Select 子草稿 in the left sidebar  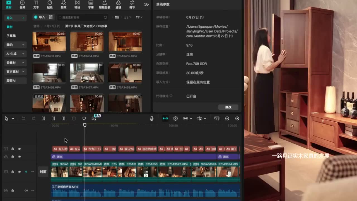pos(11,36)
